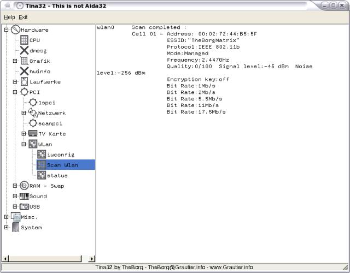Click the PCI gear icon
This screenshot has width=350, height=273.
point(24,92)
